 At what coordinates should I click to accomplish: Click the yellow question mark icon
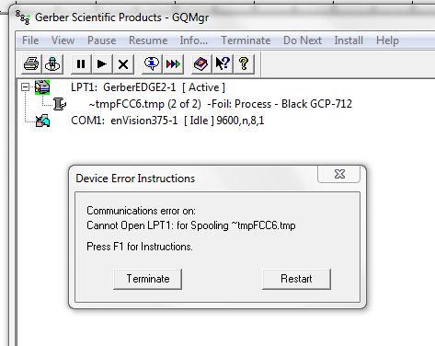pos(244,64)
